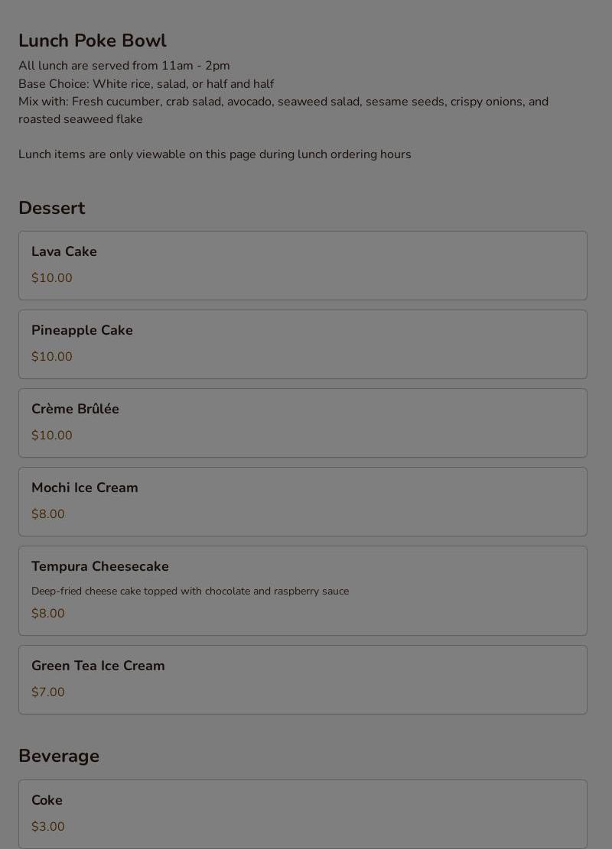Click the Mix with ingredients description
The height and width of the screenshot is (849, 612).
click(x=284, y=111)
